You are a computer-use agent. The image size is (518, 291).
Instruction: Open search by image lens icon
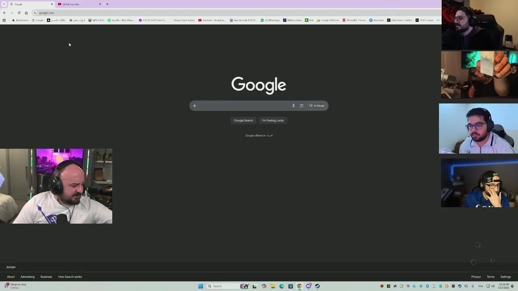coord(301,106)
